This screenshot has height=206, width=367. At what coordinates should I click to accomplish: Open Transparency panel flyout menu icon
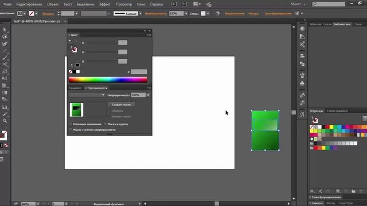[149, 88]
